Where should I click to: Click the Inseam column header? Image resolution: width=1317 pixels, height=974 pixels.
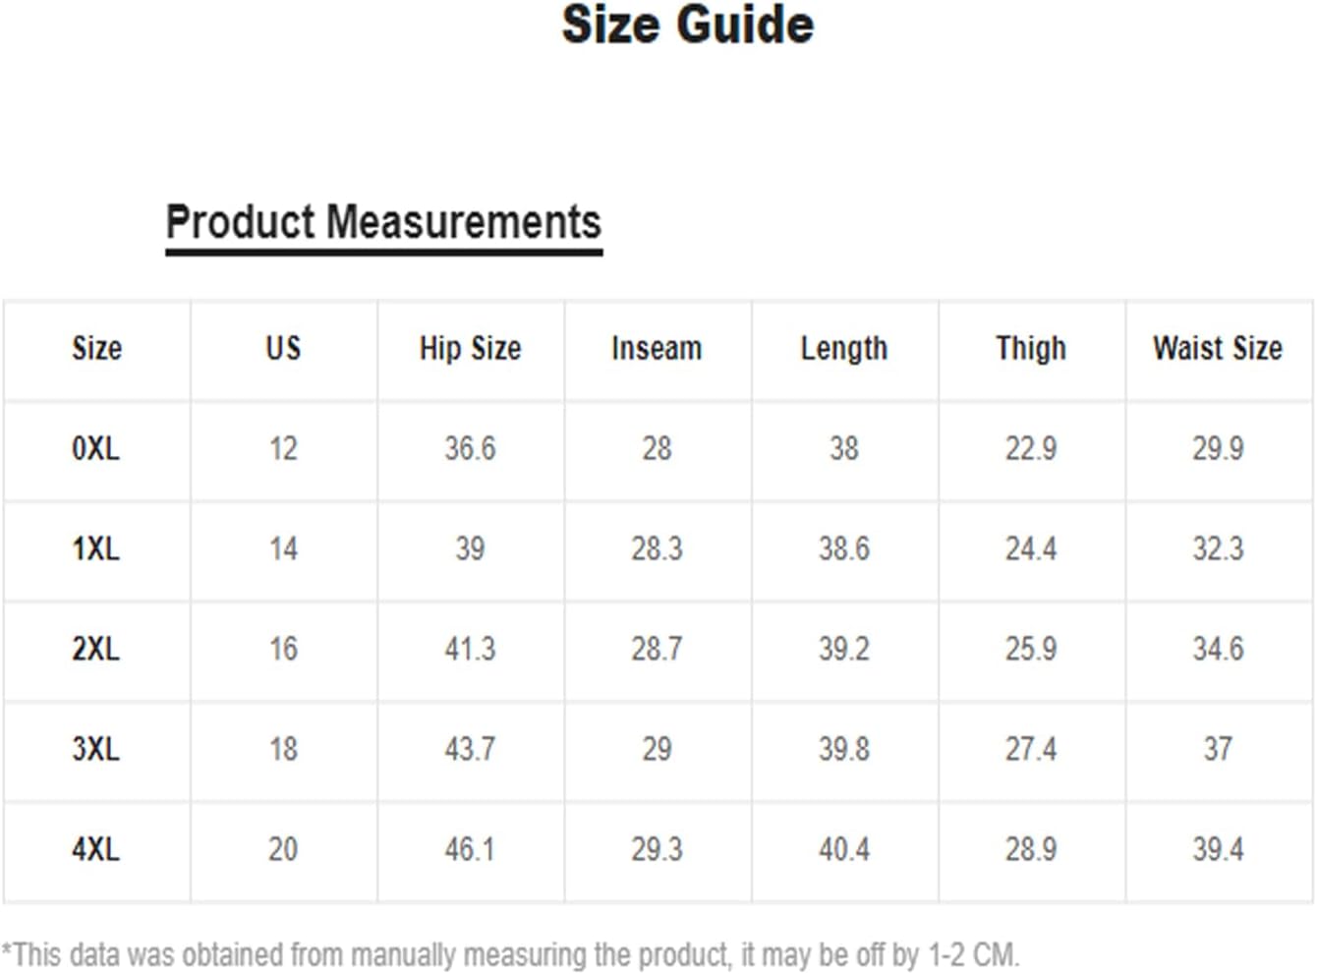[x=657, y=348]
